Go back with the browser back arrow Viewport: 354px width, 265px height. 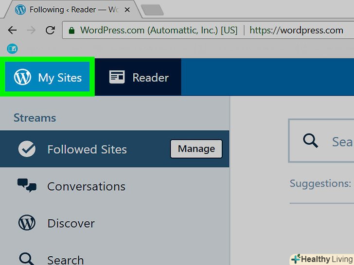[13, 30]
